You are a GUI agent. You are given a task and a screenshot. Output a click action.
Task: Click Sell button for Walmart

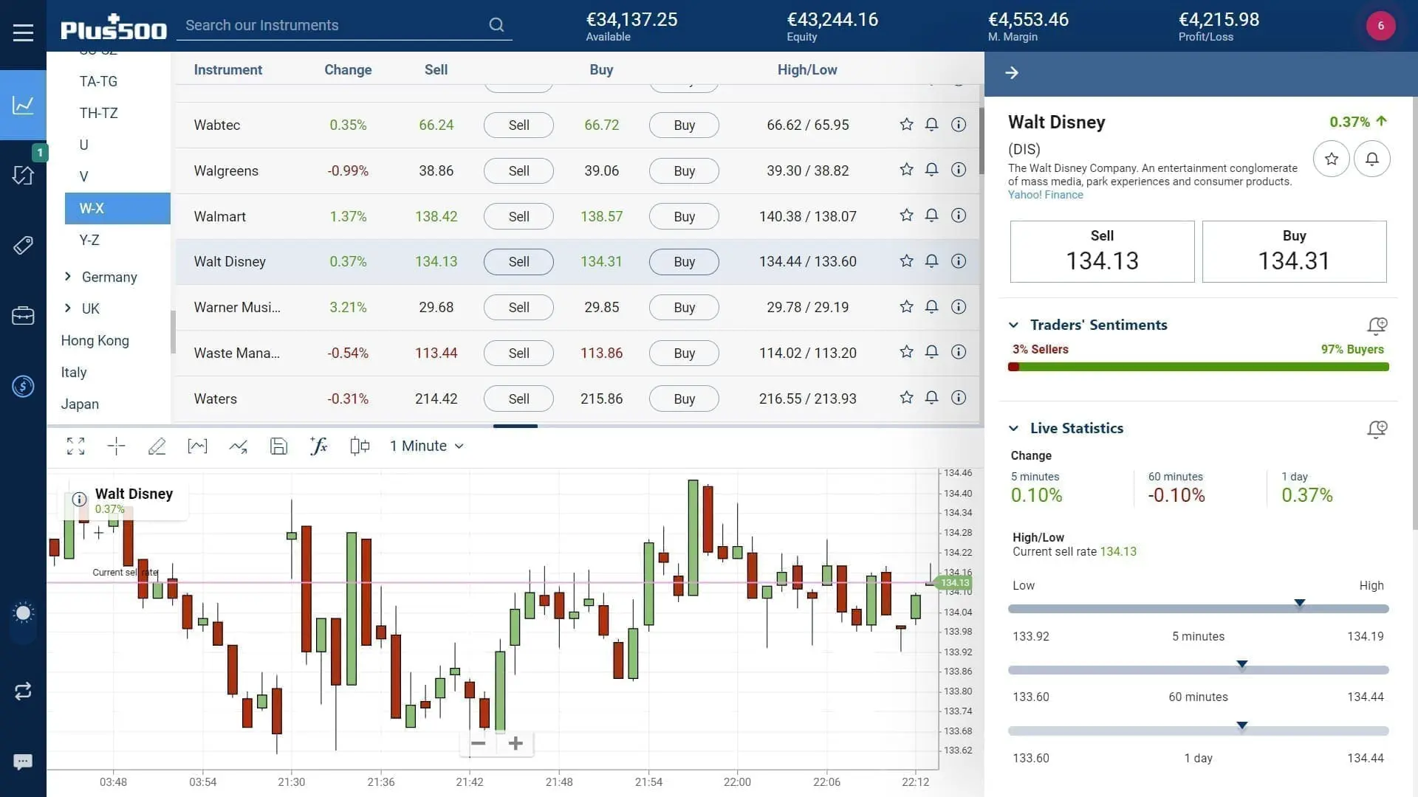[518, 216]
